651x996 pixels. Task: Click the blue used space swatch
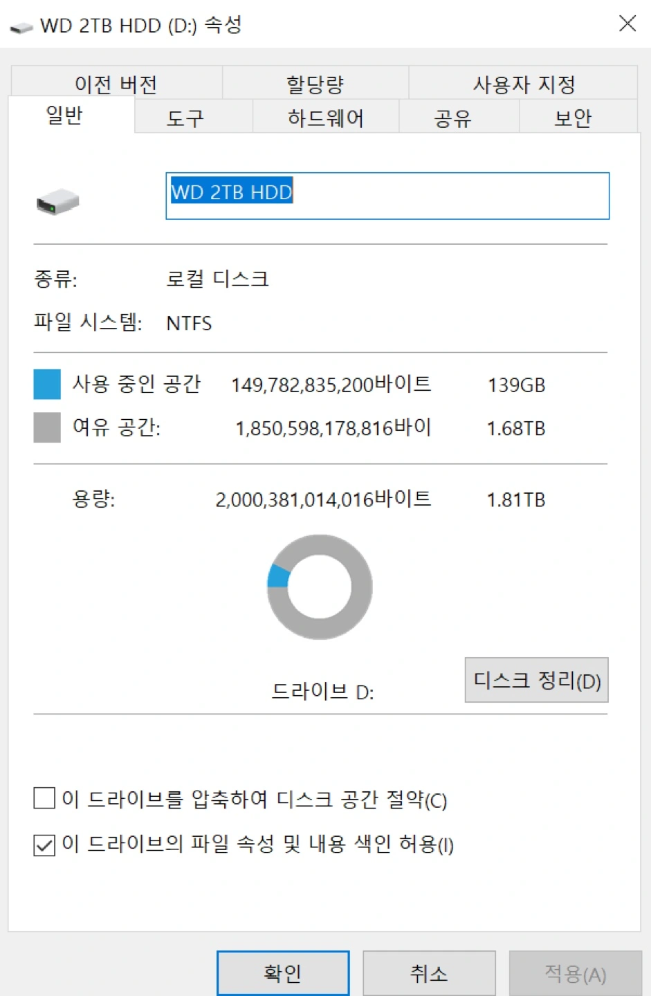coord(47,385)
